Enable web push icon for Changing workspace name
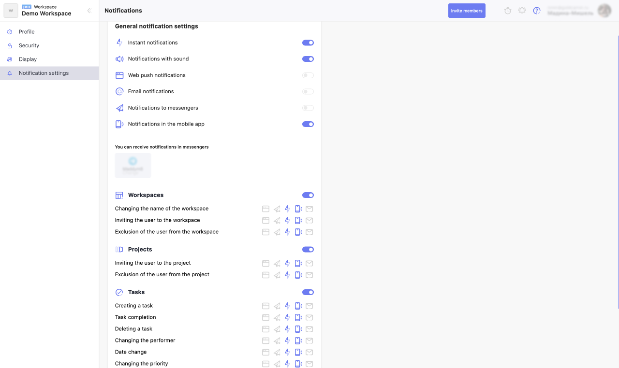This screenshot has width=619, height=368. (265, 209)
